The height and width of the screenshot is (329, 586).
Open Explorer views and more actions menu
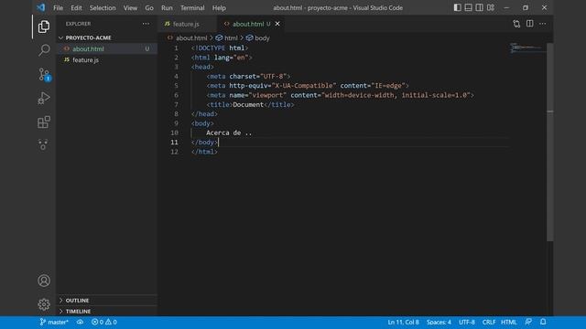(146, 24)
